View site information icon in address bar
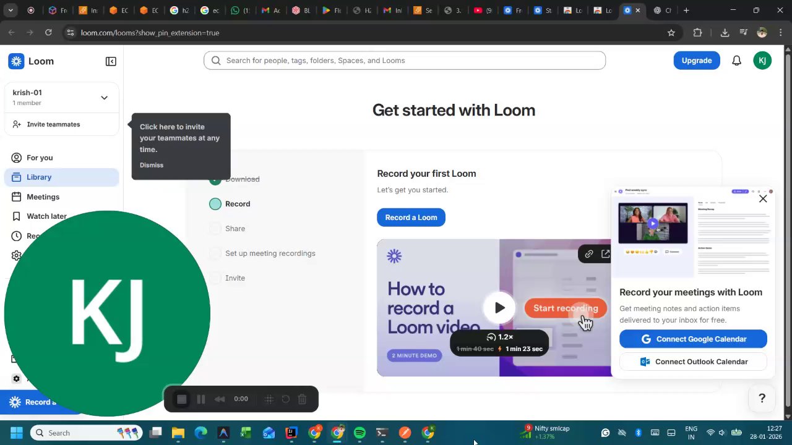 coord(71,33)
